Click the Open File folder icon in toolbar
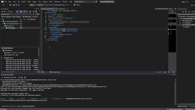Image resolution: width=195 pixels, height=110 pixels. click(14, 5)
